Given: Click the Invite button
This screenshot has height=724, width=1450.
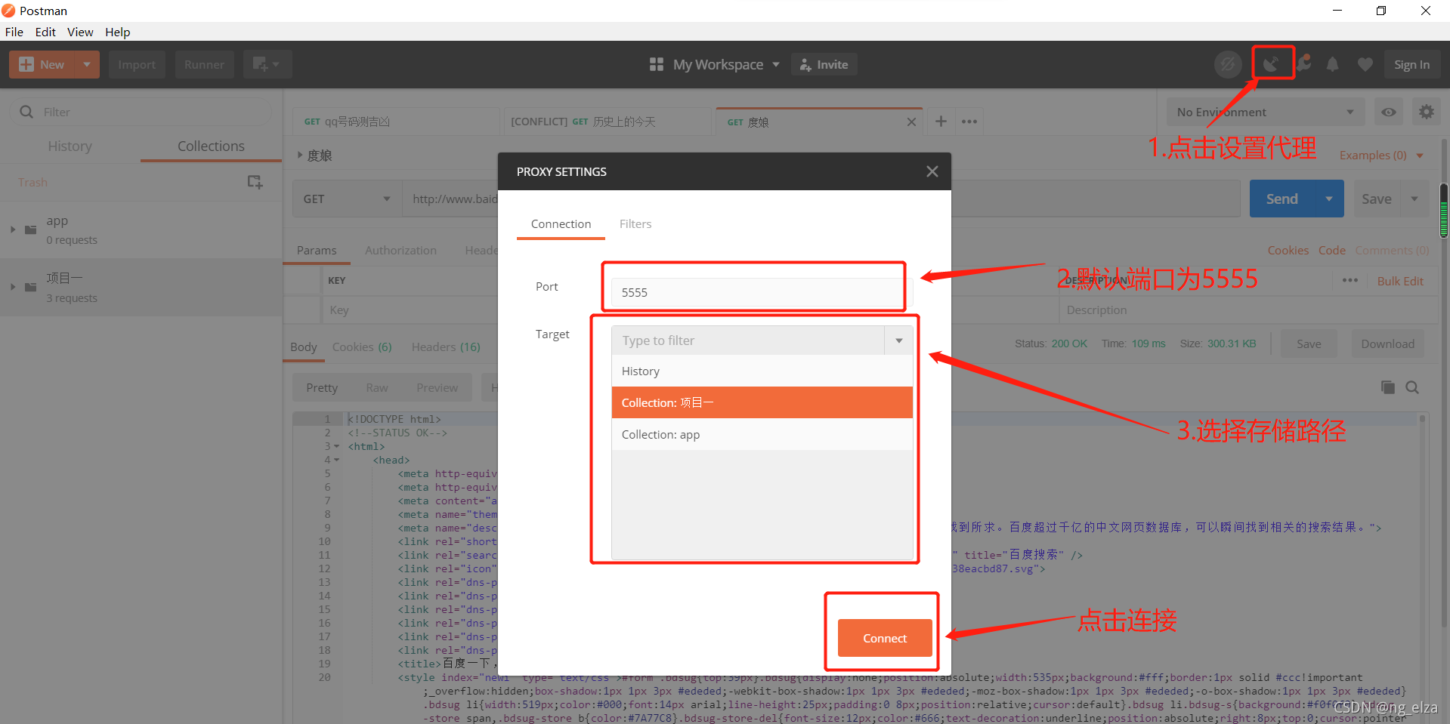Looking at the screenshot, I should pos(824,64).
